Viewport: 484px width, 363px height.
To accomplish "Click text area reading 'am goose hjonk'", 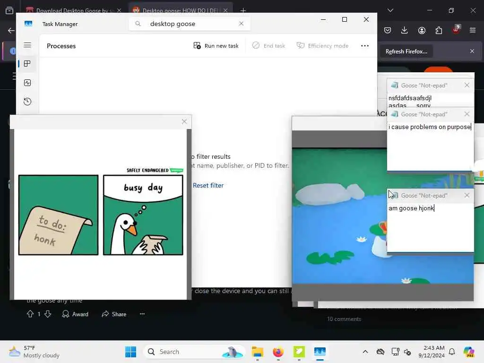I will pos(430,227).
